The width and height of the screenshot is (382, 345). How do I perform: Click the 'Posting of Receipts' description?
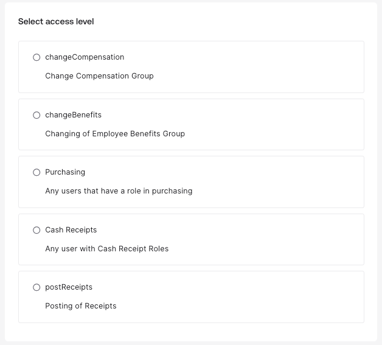81,306
